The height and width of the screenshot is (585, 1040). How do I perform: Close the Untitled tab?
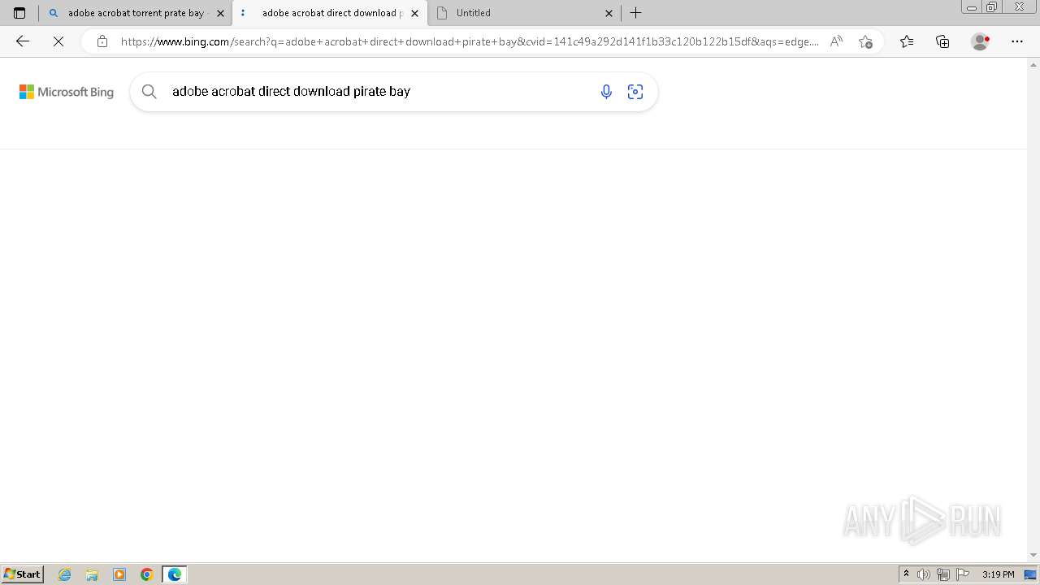coord(609,13)
